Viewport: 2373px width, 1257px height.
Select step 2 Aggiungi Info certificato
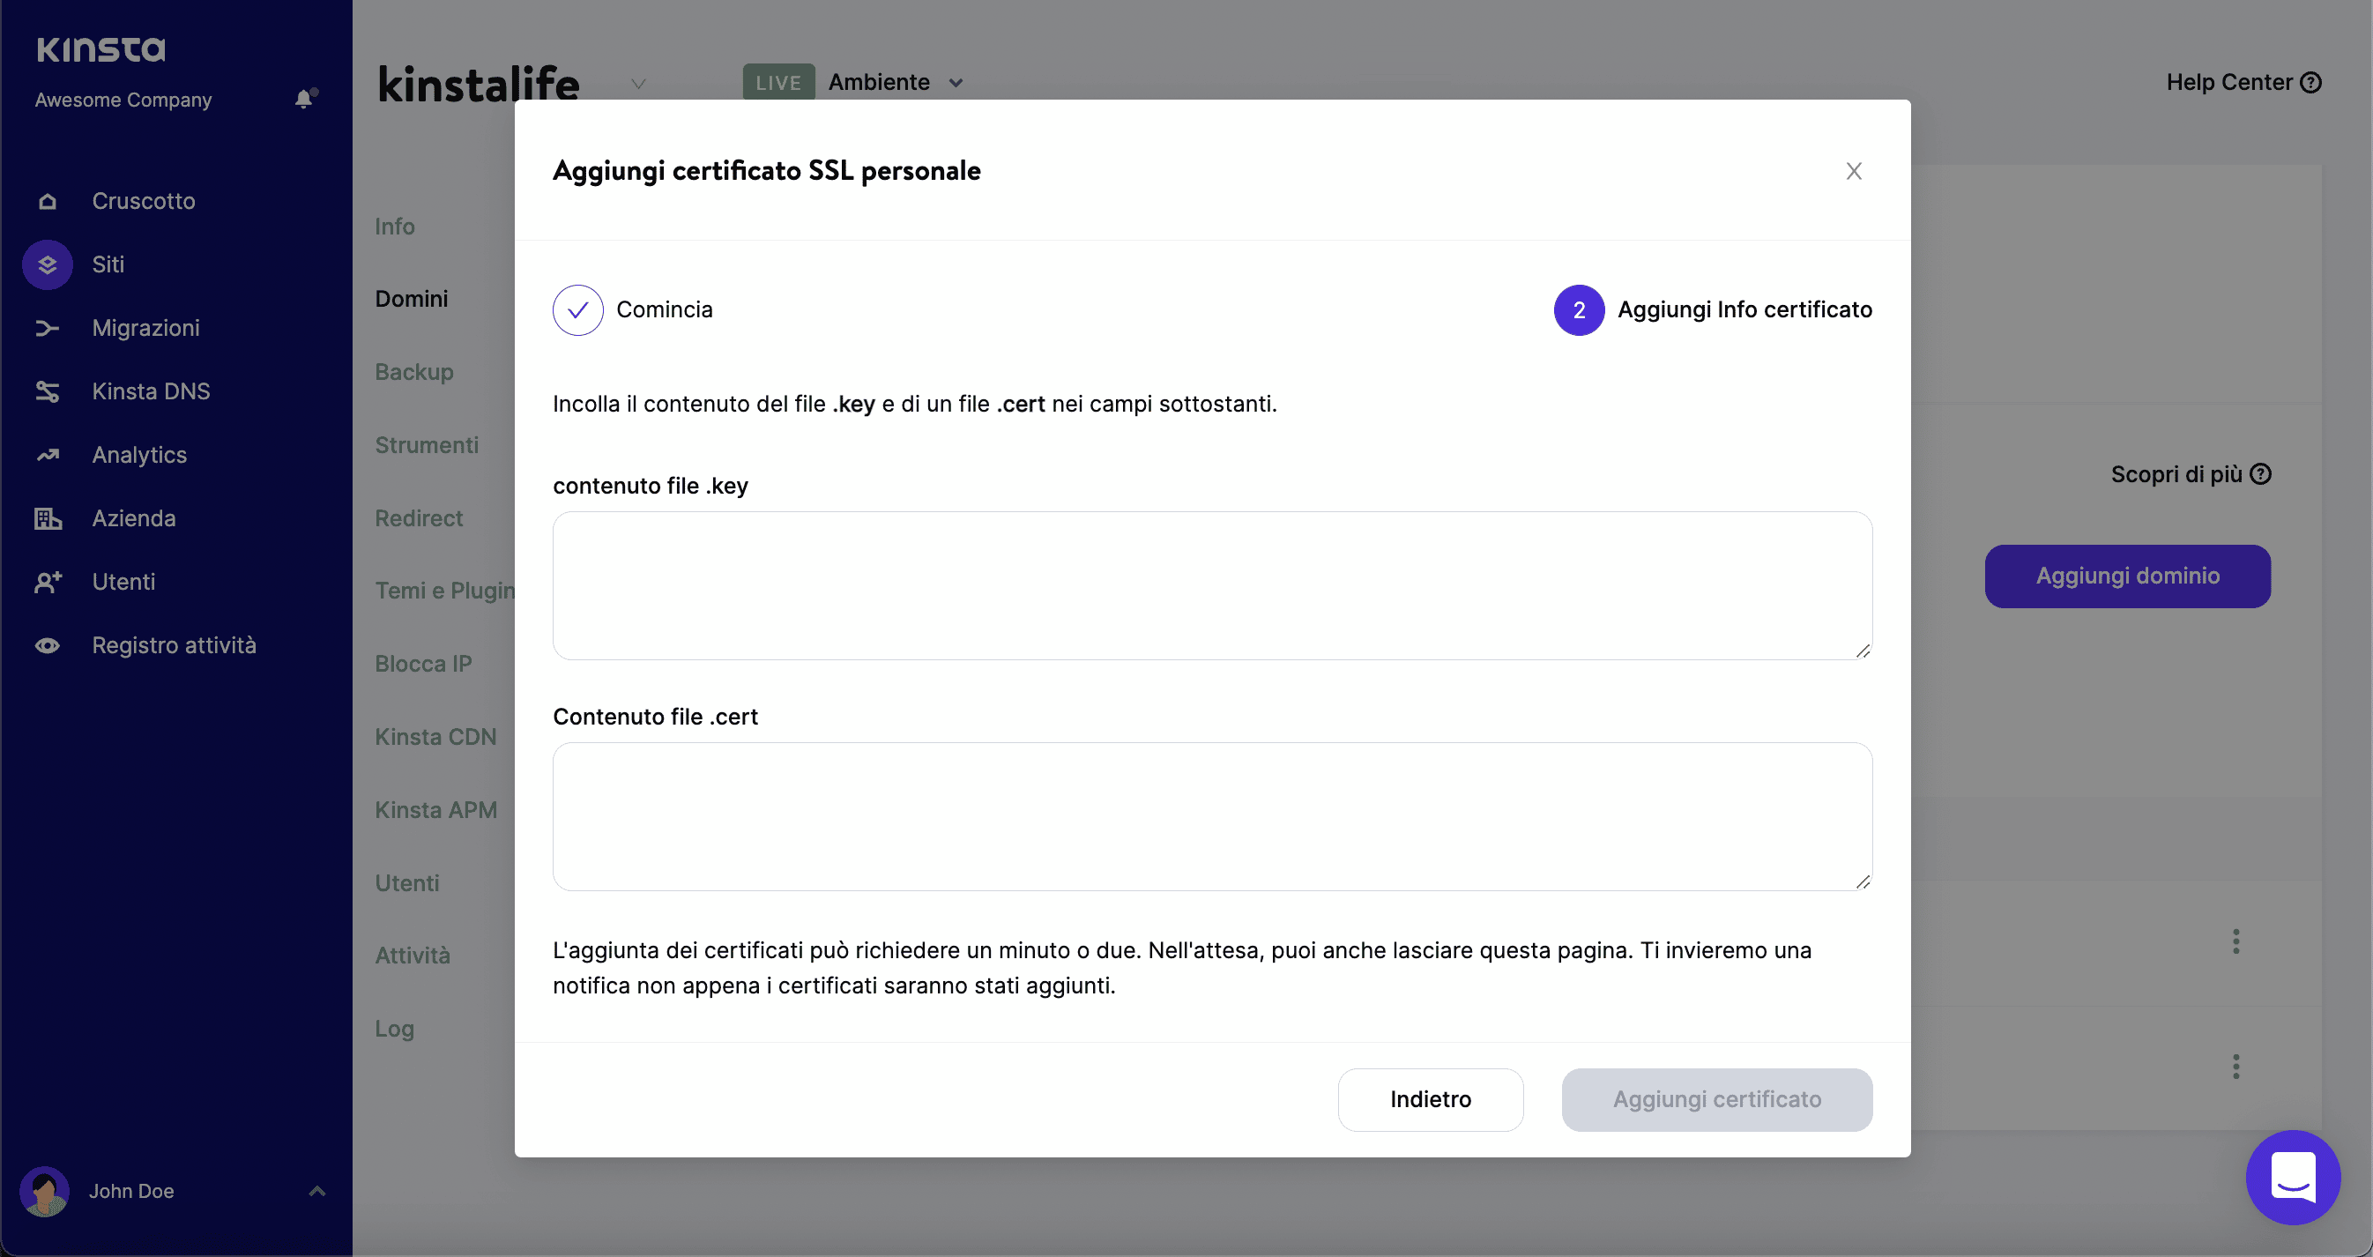(x=1578, y=310)
